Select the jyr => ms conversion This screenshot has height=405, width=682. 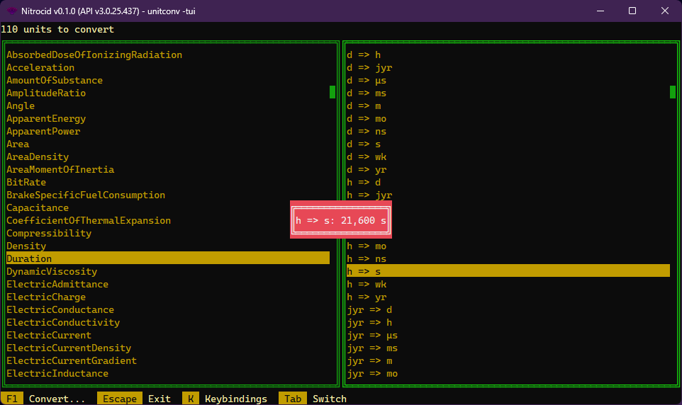(x=372, y=348)
